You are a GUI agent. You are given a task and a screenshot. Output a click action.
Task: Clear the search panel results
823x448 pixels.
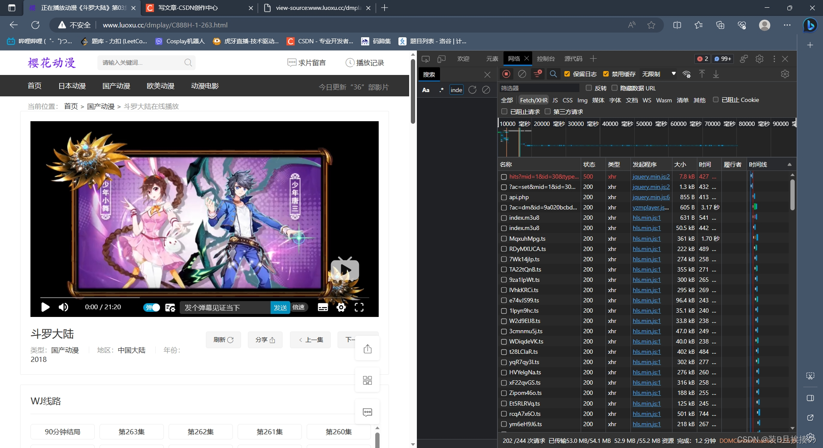point(486,90)
